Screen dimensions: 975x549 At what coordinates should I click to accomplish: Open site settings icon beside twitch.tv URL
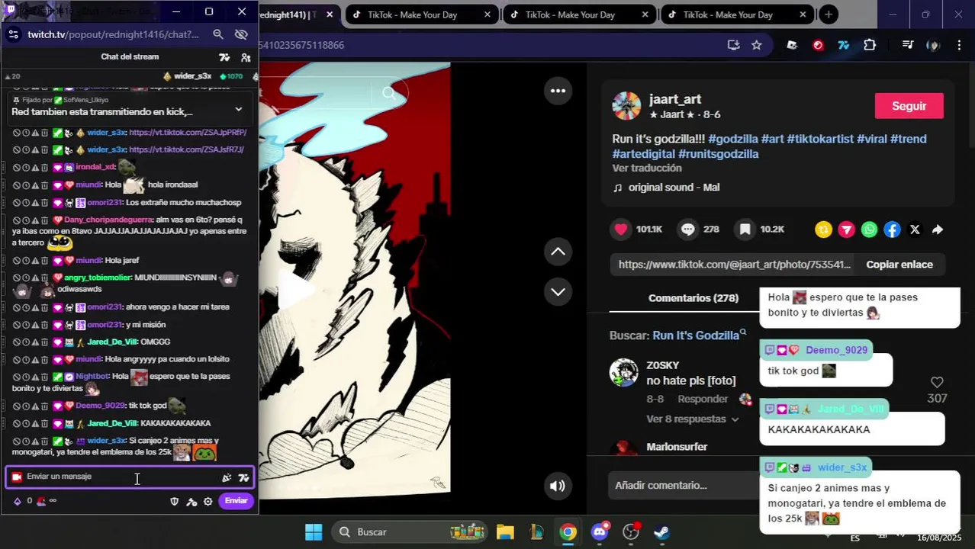tap(13, 34)
